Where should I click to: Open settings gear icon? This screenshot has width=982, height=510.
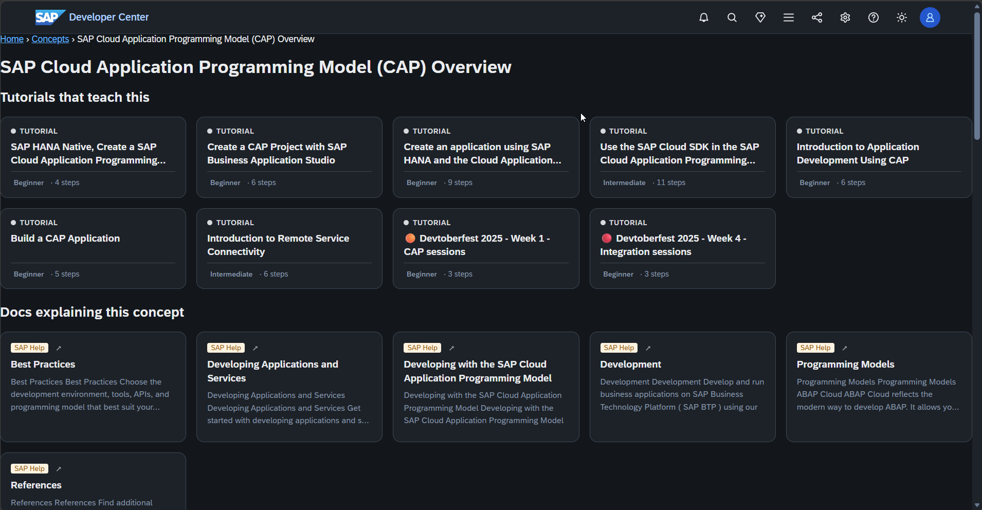point(845,17)
